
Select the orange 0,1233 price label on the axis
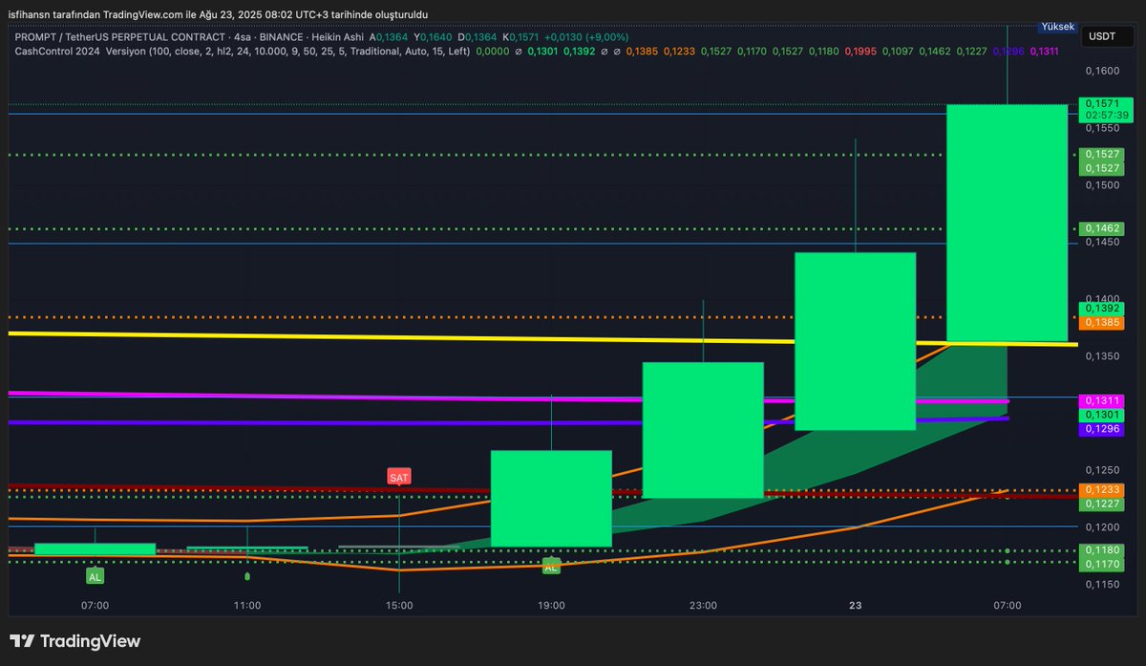tap(1100, 489)
